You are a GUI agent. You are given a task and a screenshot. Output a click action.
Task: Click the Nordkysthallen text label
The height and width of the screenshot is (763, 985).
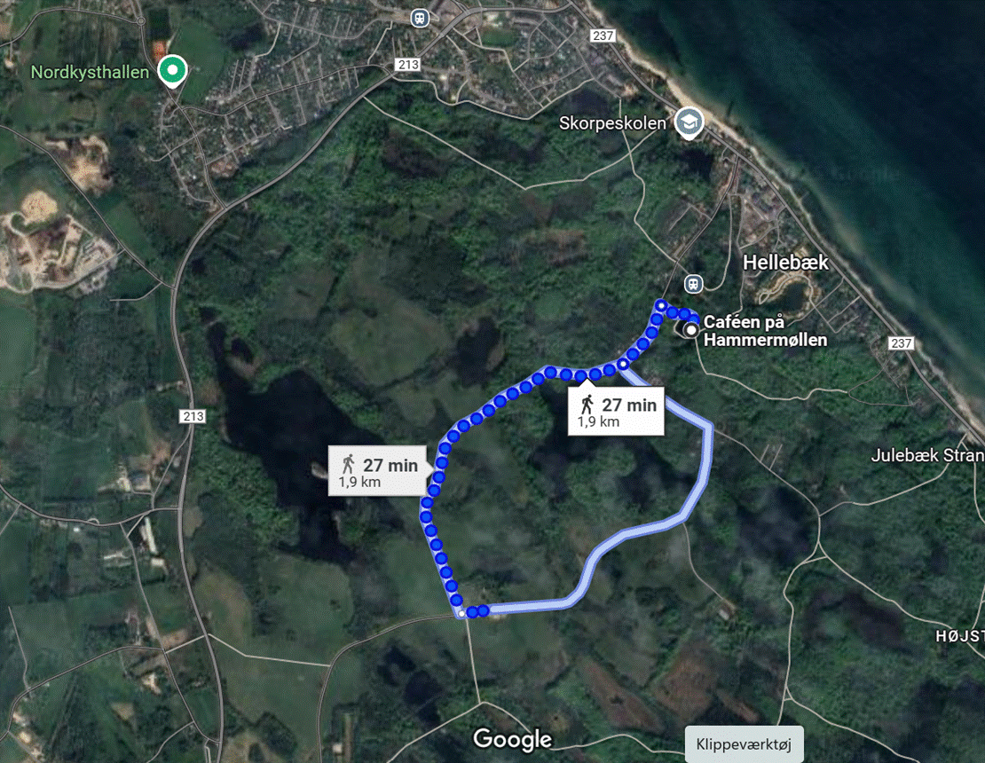(x=90, y=72)
